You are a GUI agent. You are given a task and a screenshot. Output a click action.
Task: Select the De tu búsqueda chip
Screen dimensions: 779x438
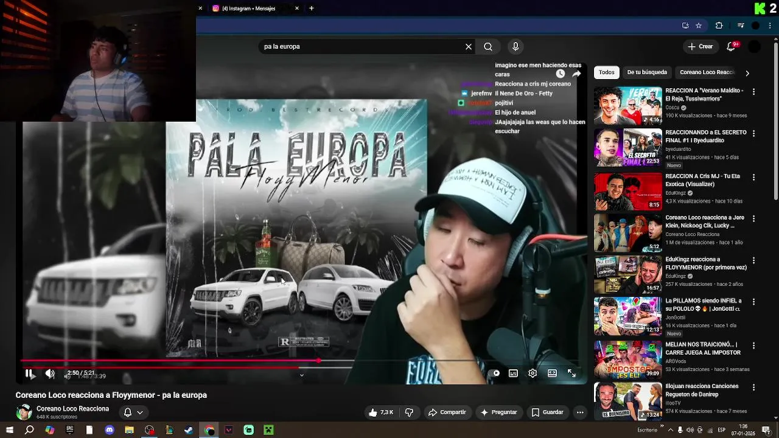(x=647, y=72)
